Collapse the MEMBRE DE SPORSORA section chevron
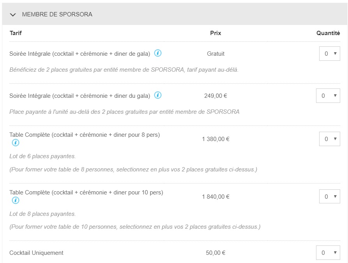Viewport: 348px width, 263px height. pyautogui.click(x=13, y=15)
